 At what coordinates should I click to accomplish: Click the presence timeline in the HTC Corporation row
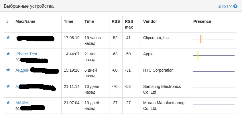(214, 72)
